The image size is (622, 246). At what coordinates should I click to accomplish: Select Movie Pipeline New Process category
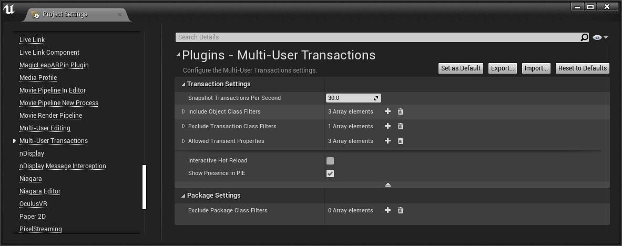click(x=59, y=103)
